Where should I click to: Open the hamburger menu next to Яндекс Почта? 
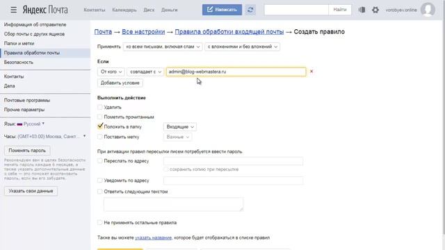[13, 10]
